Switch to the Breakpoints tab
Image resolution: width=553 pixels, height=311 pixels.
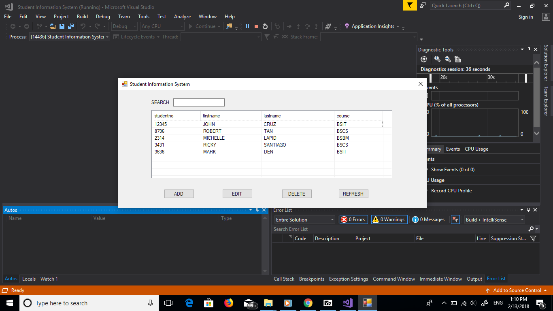311,279
